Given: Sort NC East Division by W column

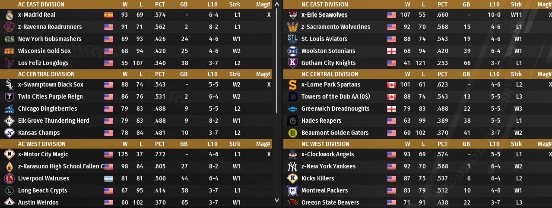Looking at the screenshot, I should (x=407, y=4).
